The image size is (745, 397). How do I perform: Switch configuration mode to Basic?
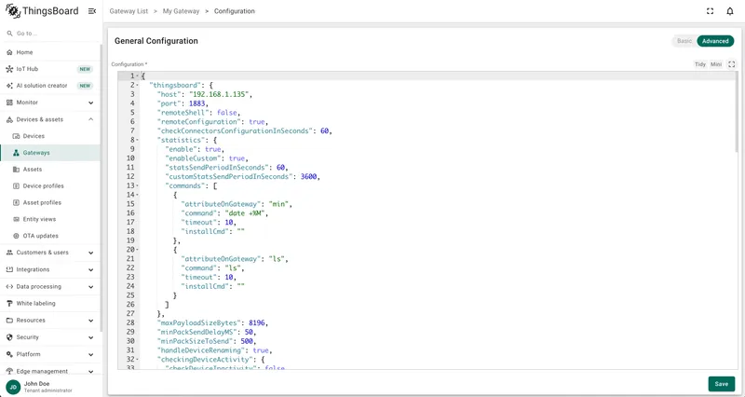(684, 41)
